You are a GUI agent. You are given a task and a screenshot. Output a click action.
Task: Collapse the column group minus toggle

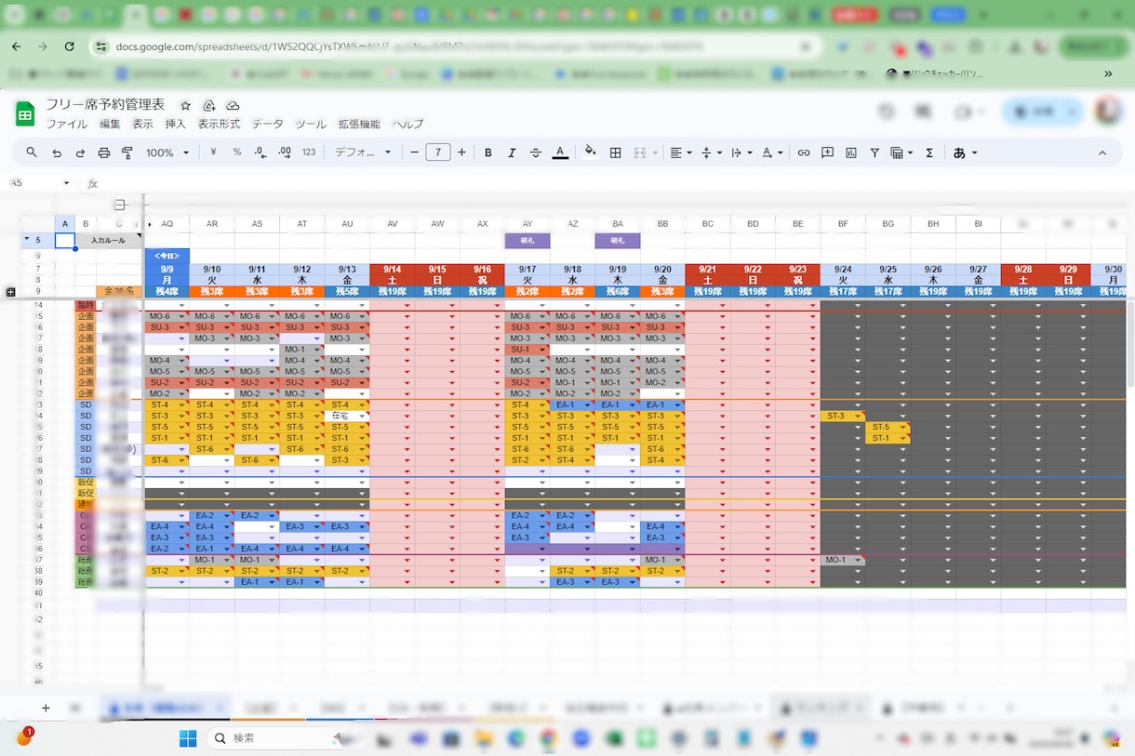120,205
